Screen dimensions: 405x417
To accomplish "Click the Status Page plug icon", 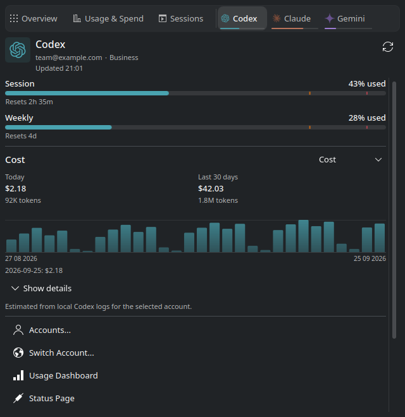I will [x=18, y=399].
